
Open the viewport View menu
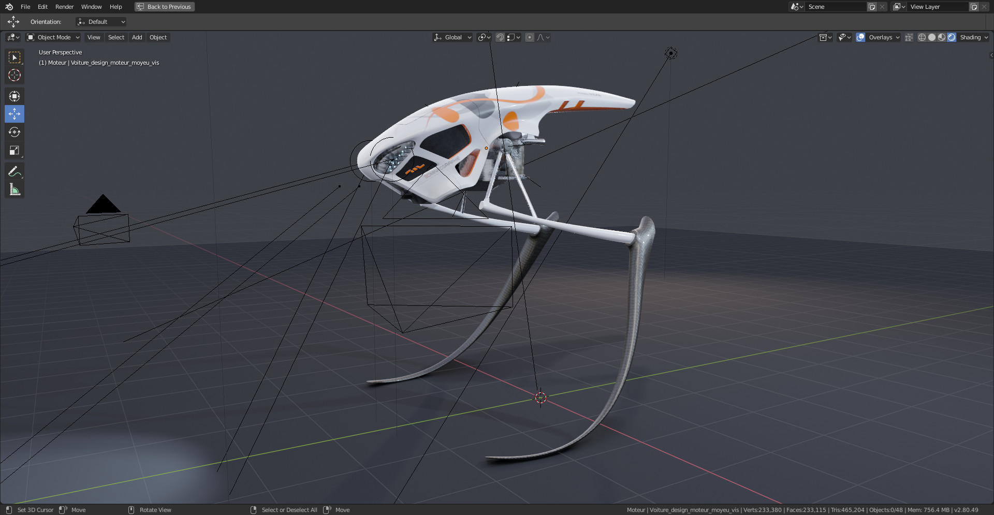click(x=94, y=37)
